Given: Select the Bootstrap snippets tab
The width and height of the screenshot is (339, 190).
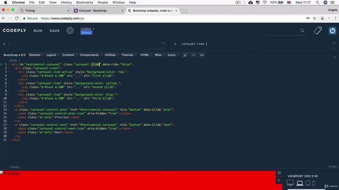Looking at the screenshot, I should click(x=153, y=11).
